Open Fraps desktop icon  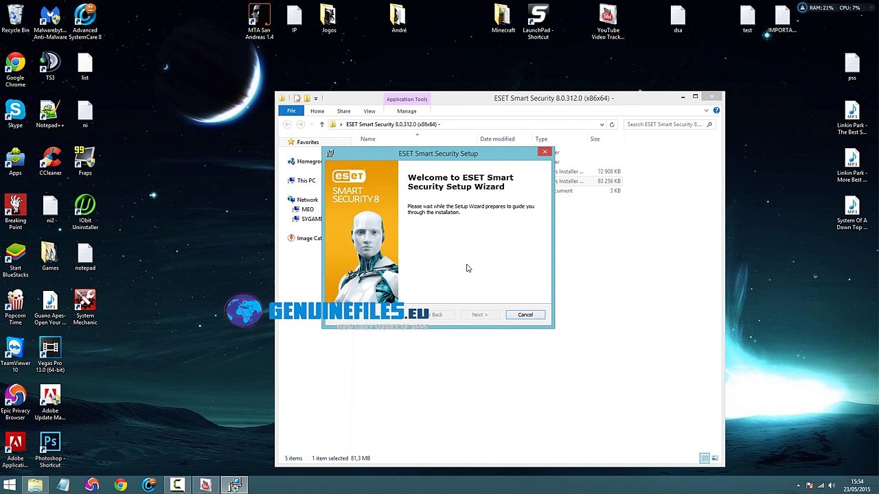(x=85, y=162)
